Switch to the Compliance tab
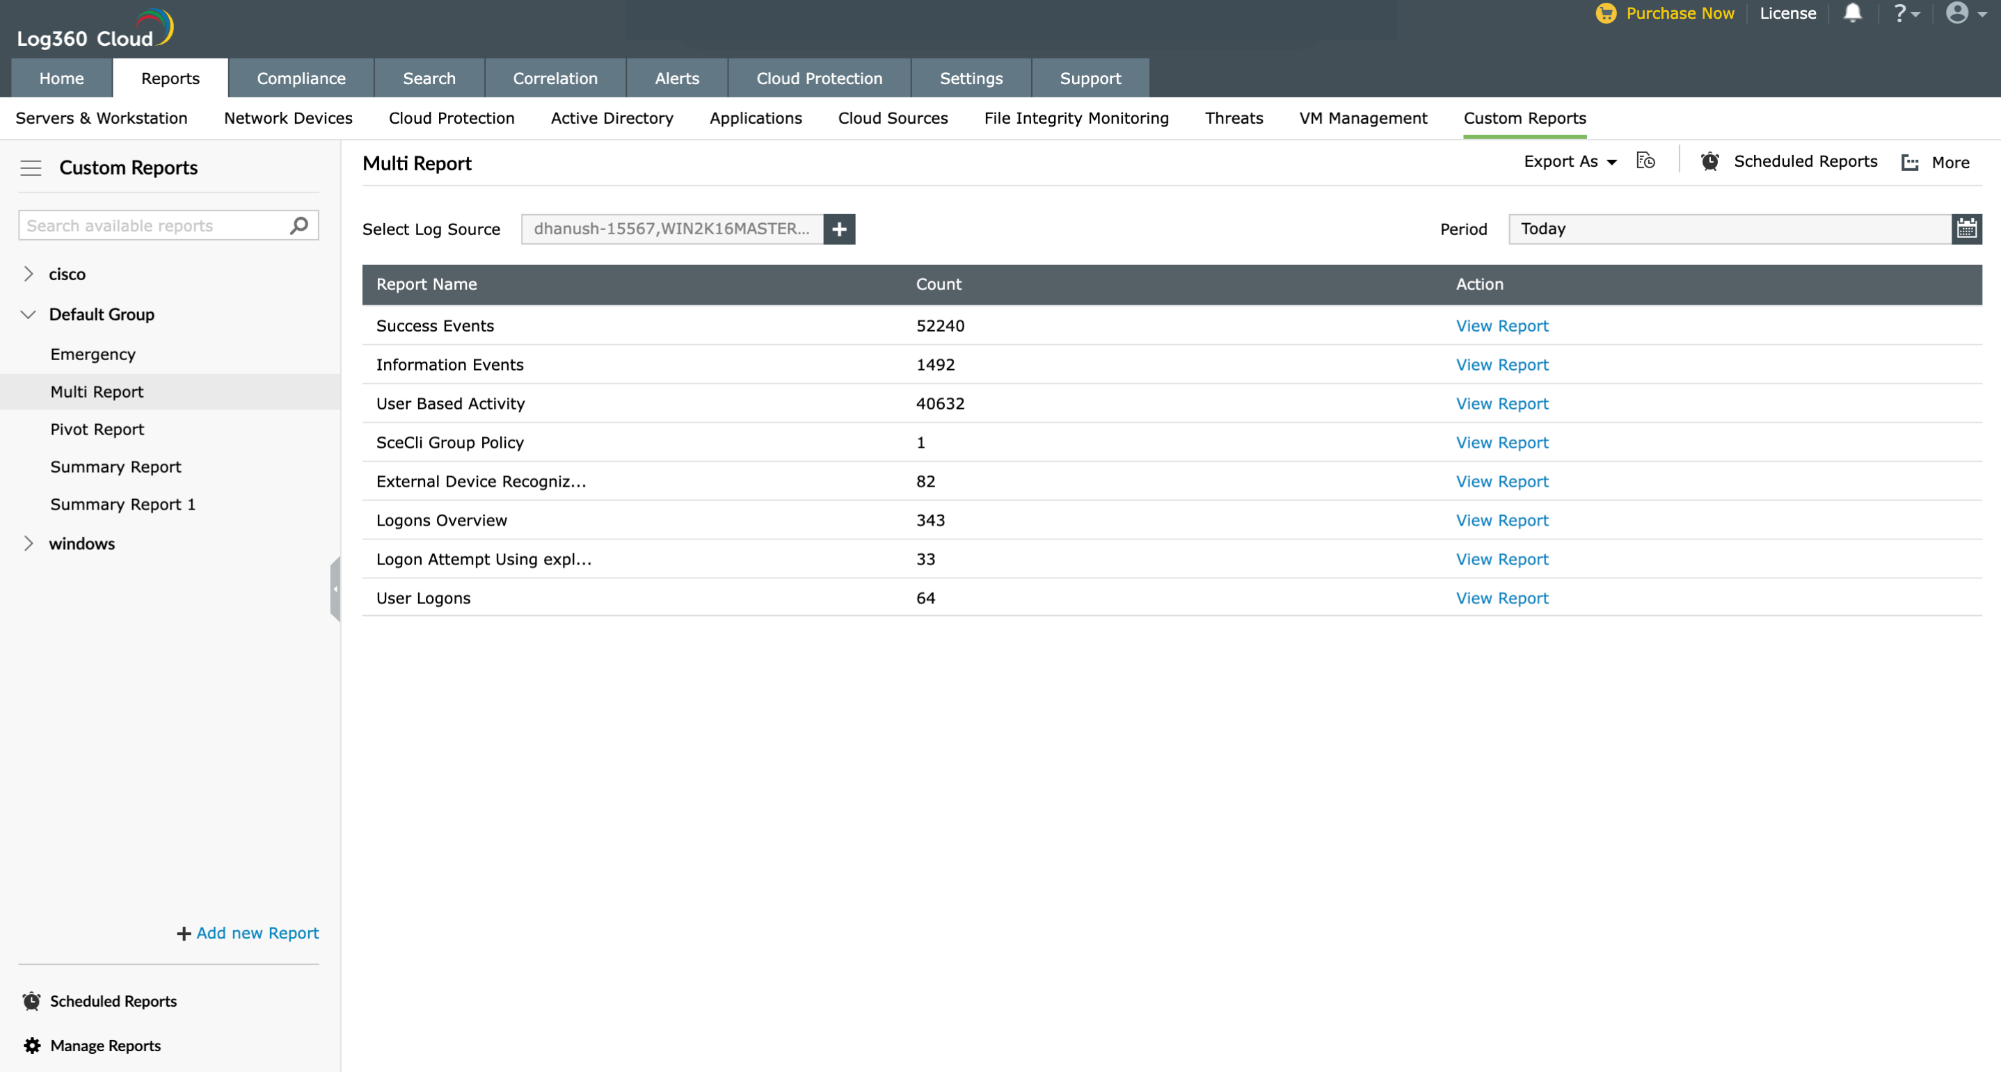This screenshot has height=1072, width=2001. tap(301, 78)
